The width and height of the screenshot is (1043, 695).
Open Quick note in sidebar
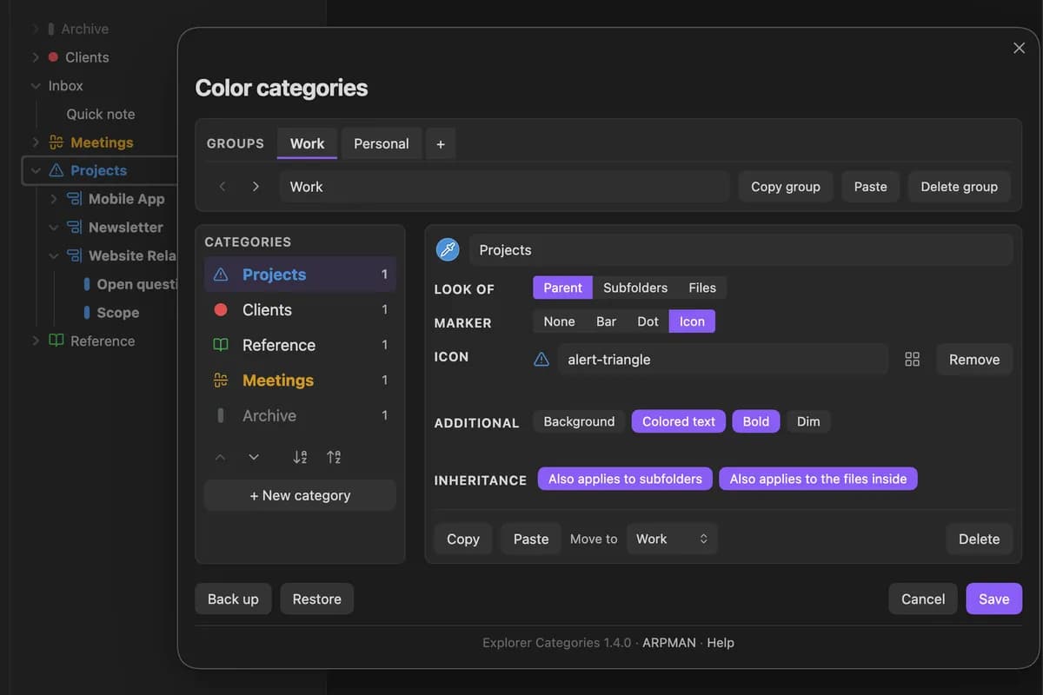coord(101,114)
